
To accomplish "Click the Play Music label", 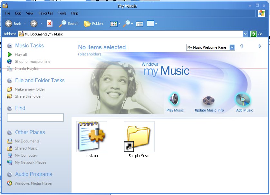I will point(175,110).
